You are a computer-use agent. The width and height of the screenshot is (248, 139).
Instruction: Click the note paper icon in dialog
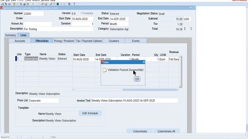pyautogui.click(x=104, y=70)
